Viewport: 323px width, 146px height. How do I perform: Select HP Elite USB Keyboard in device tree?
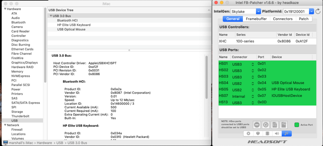[x=74, y=25]
